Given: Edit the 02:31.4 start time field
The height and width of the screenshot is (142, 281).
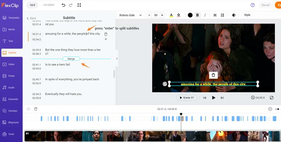Looking at the screenshot, I should pos(37,34).
